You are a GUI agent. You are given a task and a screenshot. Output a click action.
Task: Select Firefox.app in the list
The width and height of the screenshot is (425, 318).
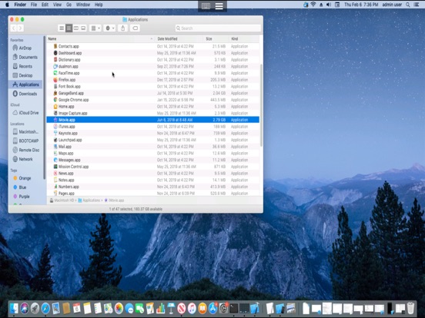(153, 80)
